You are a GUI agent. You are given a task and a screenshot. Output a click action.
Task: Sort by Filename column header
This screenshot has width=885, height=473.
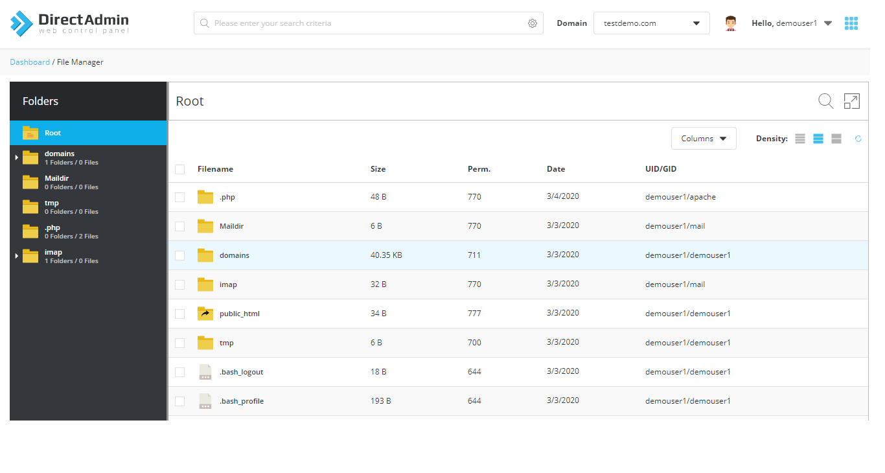tap(215, 169)
